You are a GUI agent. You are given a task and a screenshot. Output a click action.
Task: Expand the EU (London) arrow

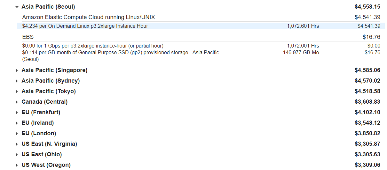[17, 134]
